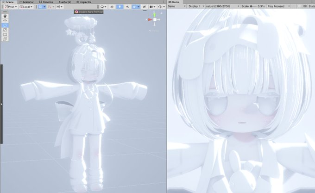Open scene effects dropdown arrow

(139, 7)
